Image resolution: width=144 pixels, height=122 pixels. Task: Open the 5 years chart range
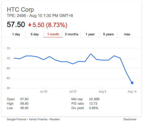coord(108,34)
